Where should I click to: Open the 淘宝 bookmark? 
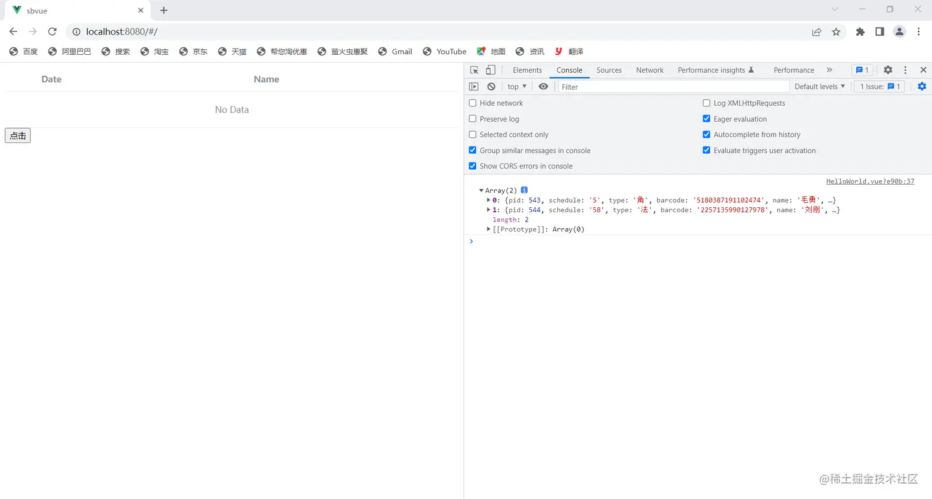point(155,52)
